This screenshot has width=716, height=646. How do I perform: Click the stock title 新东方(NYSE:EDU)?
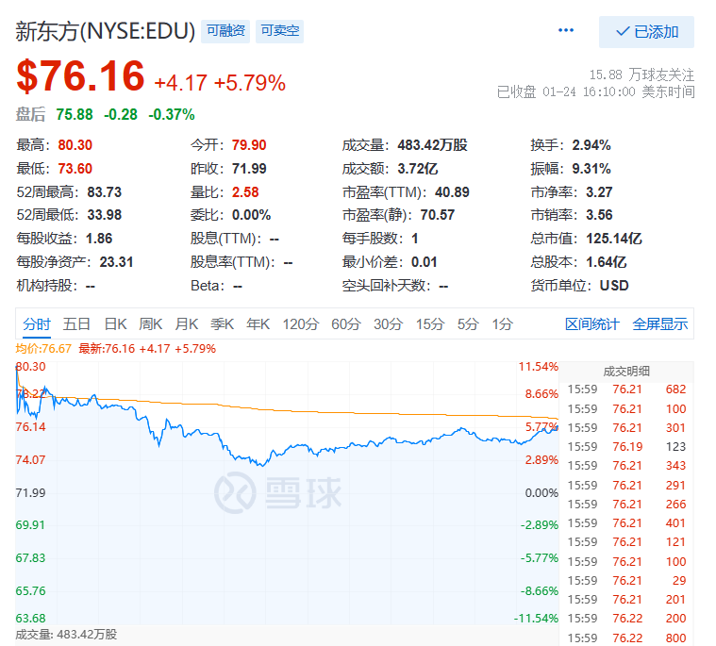[x=106, y=31]
